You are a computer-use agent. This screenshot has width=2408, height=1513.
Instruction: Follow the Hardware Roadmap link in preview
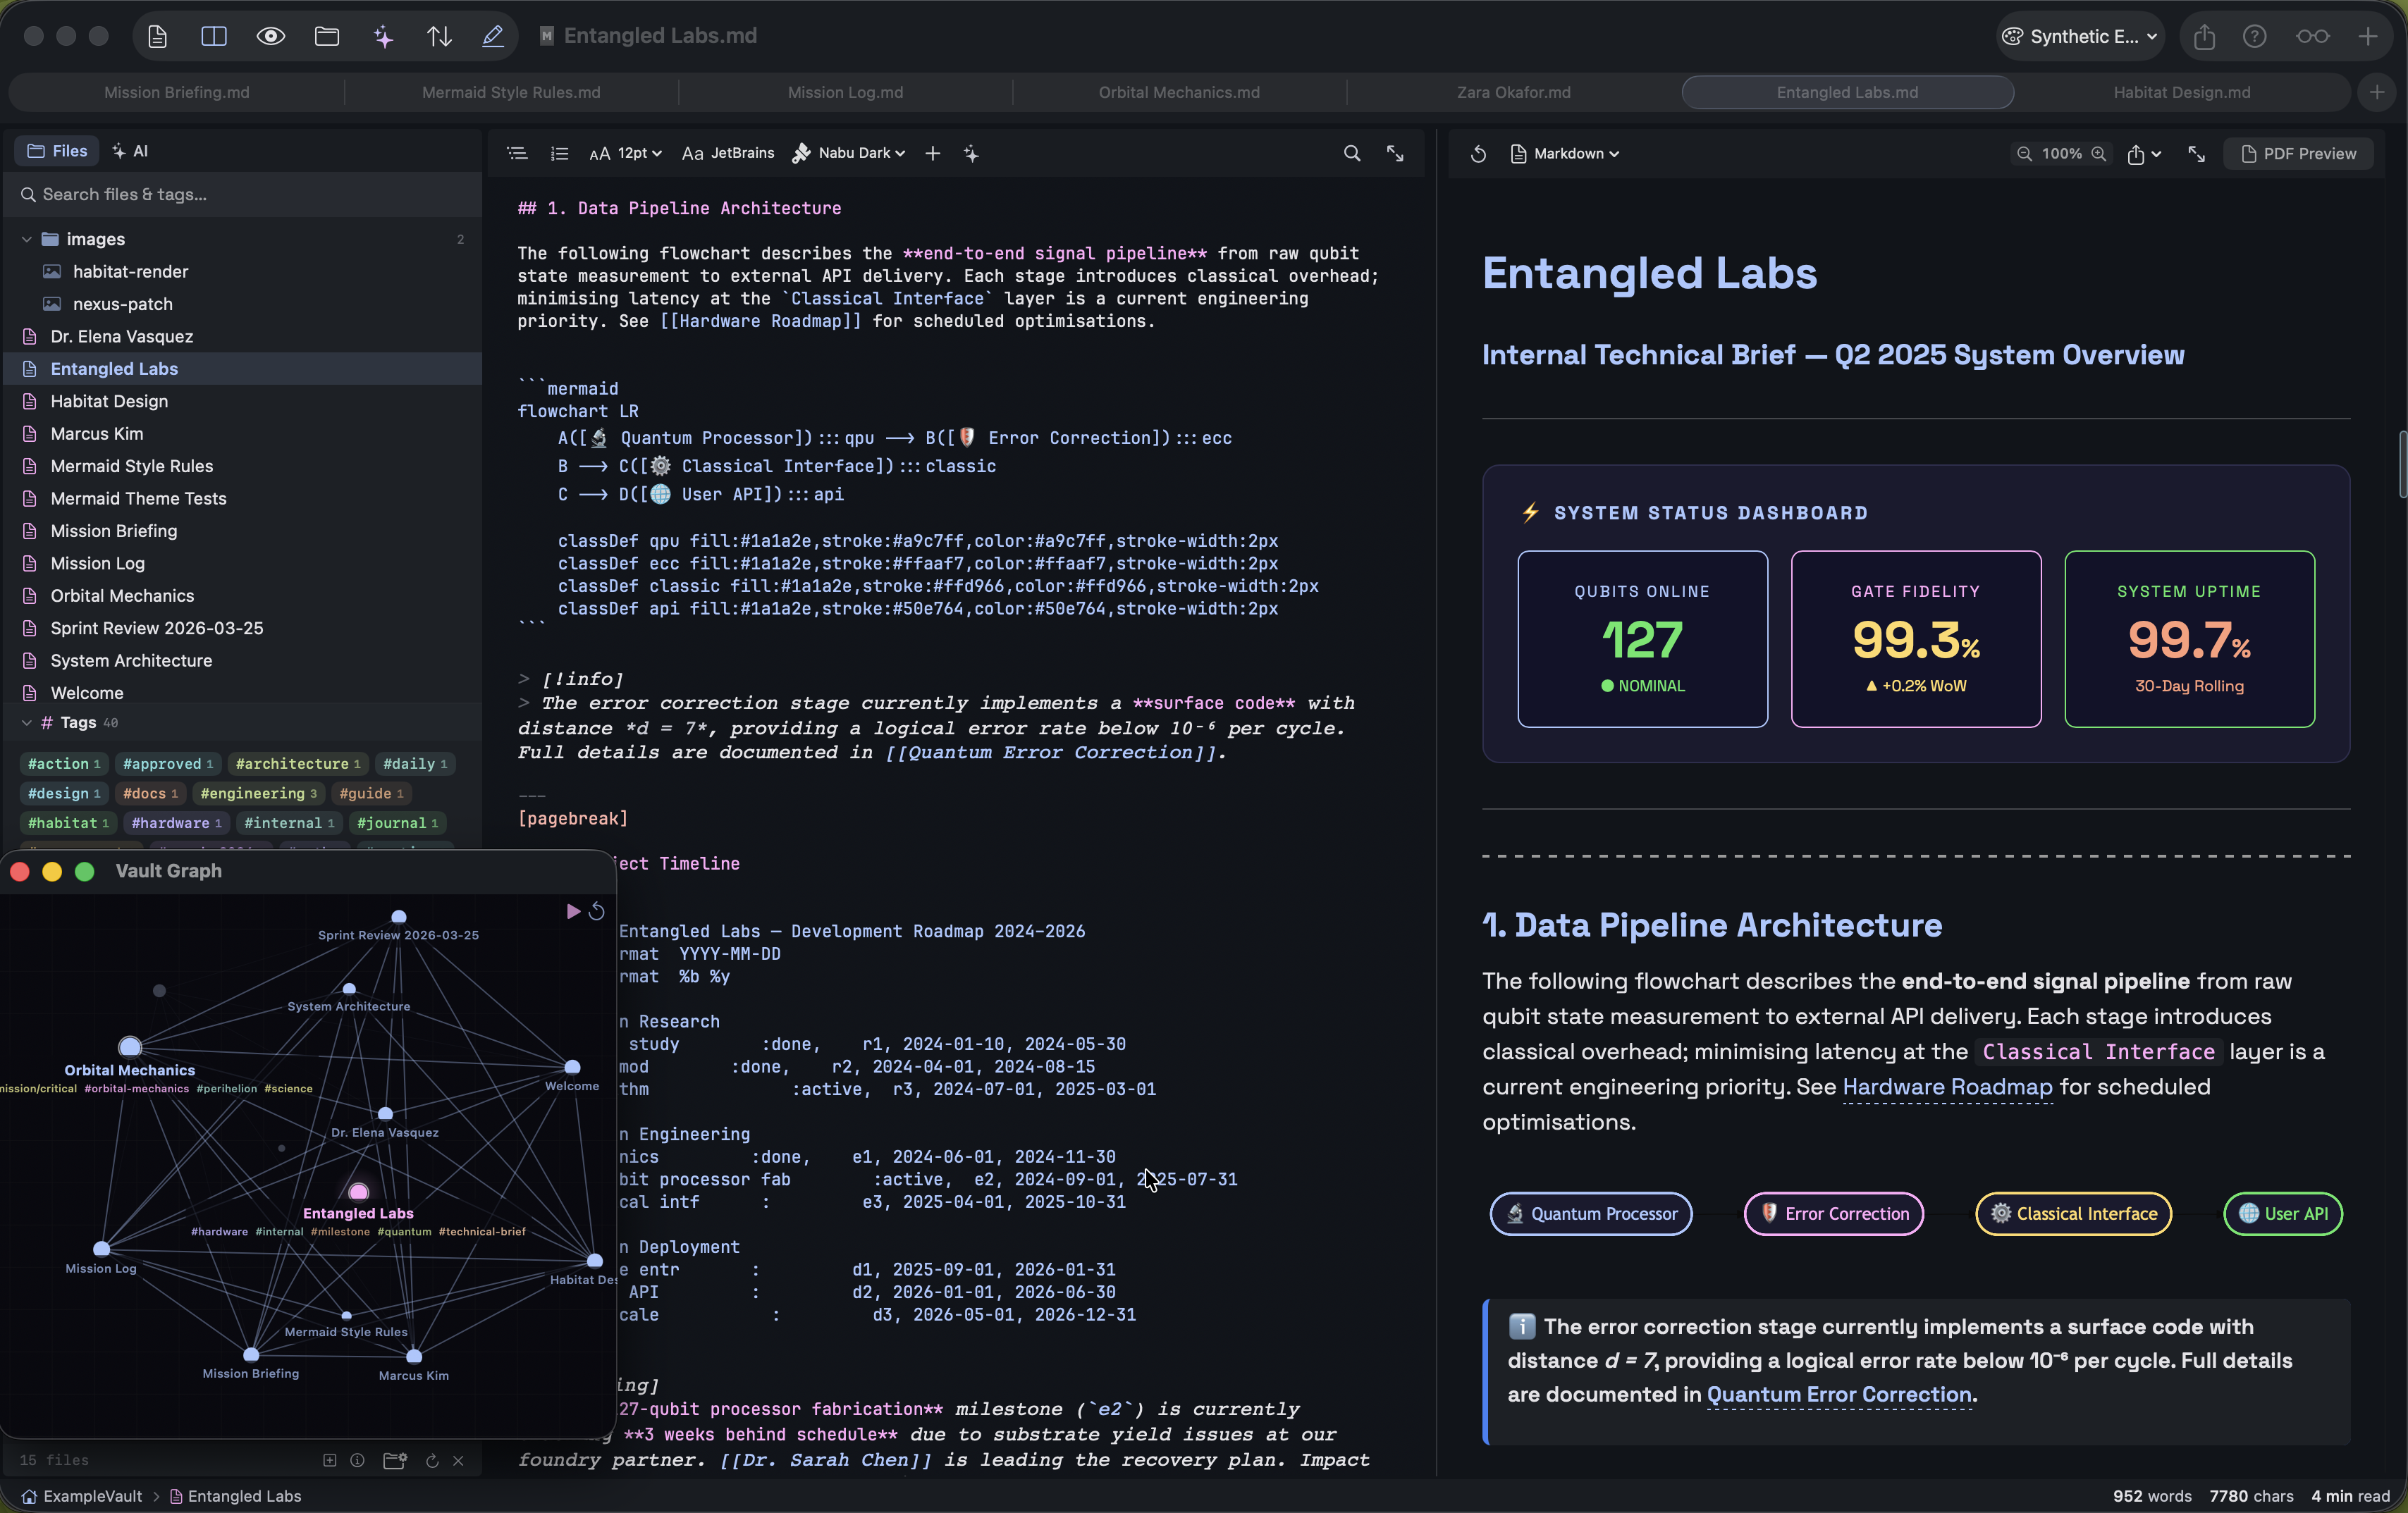click(1946, 1087)
